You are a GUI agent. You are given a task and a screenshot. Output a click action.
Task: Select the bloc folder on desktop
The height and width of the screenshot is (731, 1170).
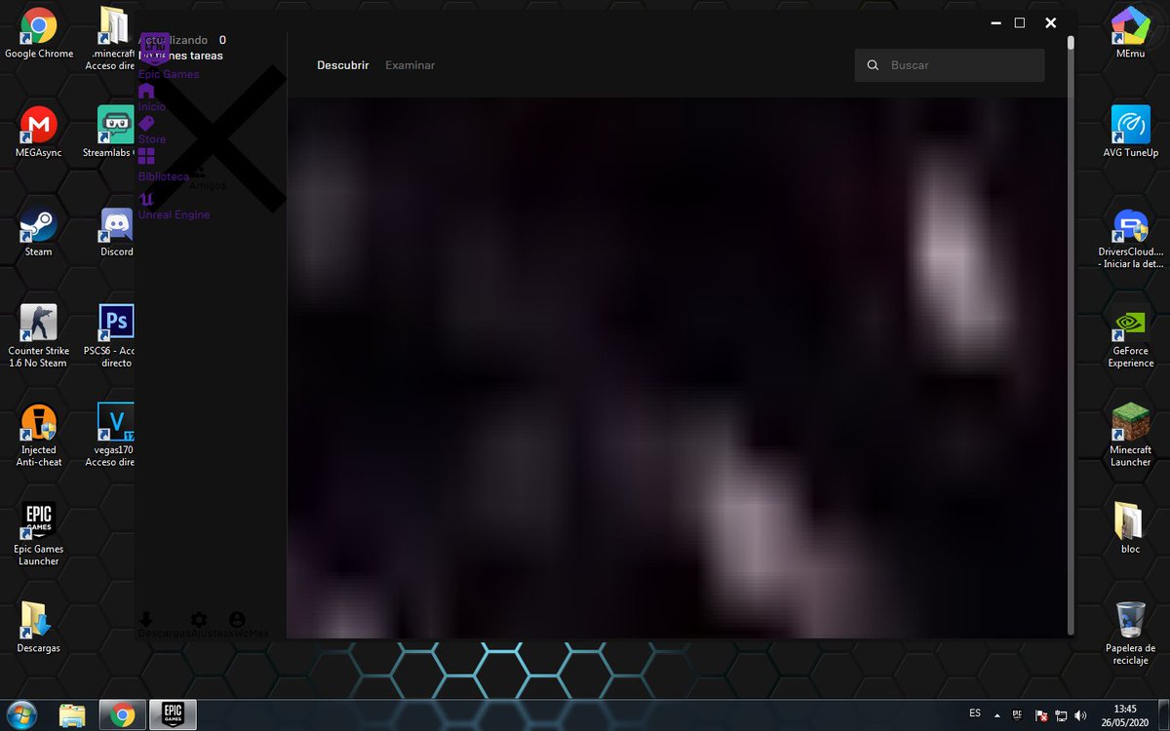click(x=1131, y=528)
